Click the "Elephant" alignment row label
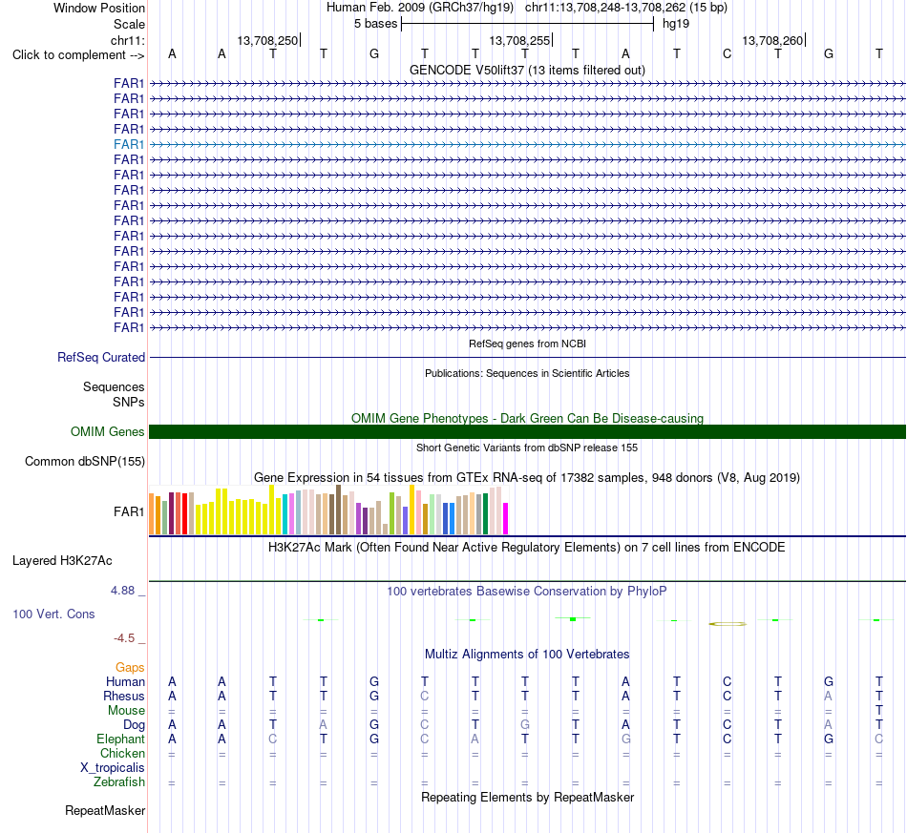 click(120, 739)
